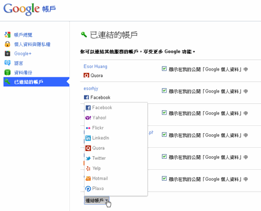Toggle the third row's public profile checkbox
The width and height of the screenshot is (261, 211).
click(164, 112)
